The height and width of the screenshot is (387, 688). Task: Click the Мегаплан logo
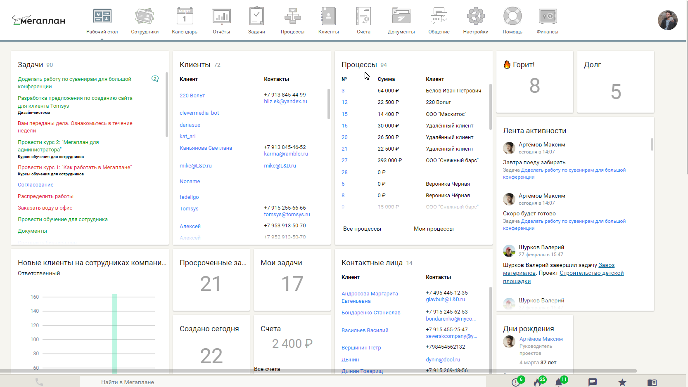(x=38, y=20)
